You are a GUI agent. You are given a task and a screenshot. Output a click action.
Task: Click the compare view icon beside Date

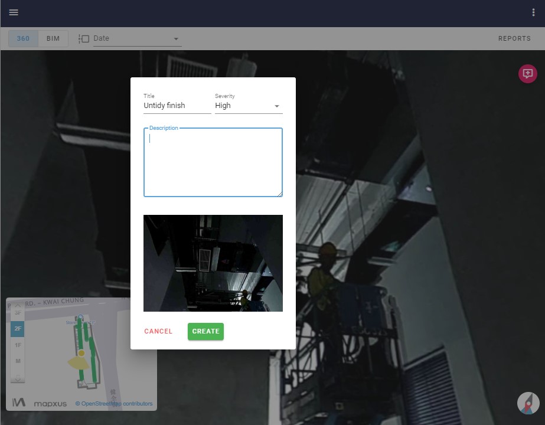[83, 38]
